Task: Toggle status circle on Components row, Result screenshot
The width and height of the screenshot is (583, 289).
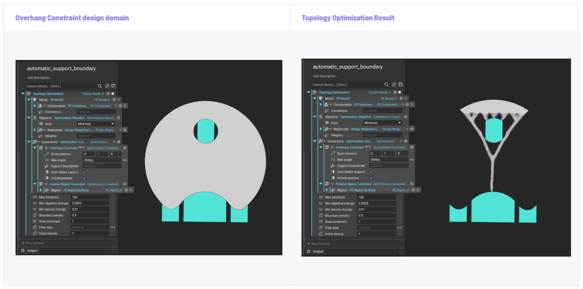Action: [412, 104]
